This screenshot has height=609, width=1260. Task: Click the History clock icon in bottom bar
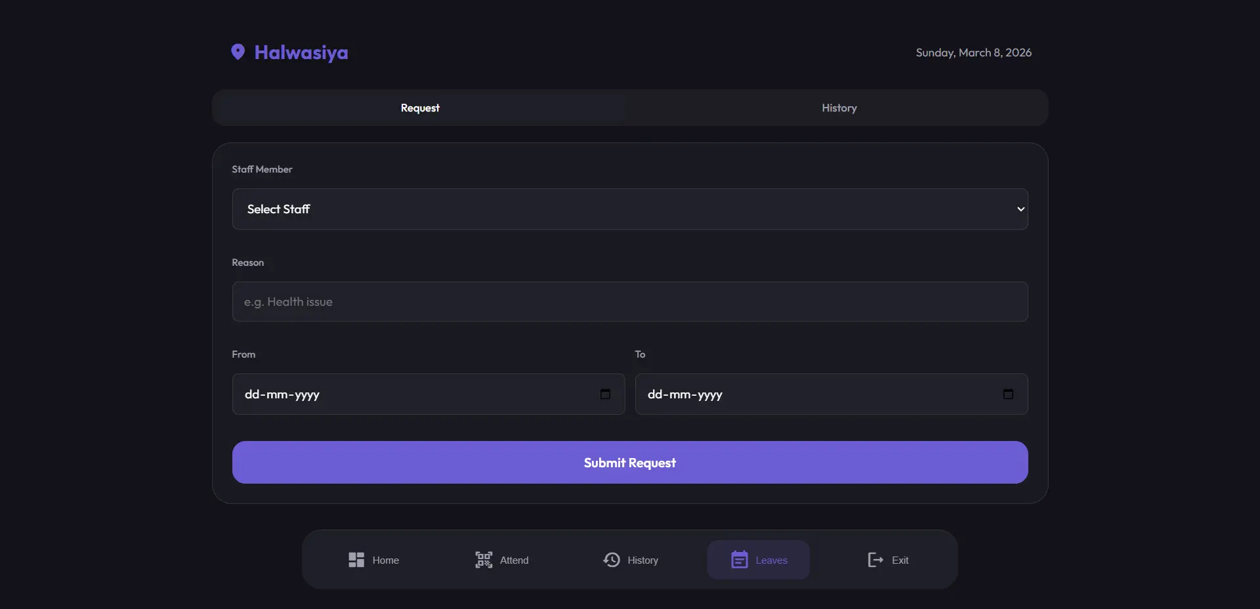(612, 560)
